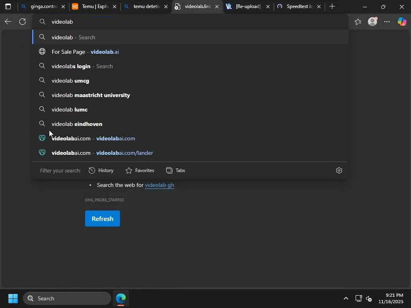Choose 'videolab umcg' suggestion

[190, 81]
